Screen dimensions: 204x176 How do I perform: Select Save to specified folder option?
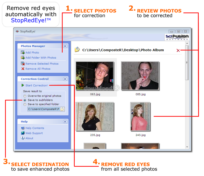pyautogui.click(x=25, y=104)
